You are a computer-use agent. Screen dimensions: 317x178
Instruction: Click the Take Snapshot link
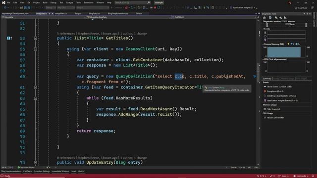273,109
